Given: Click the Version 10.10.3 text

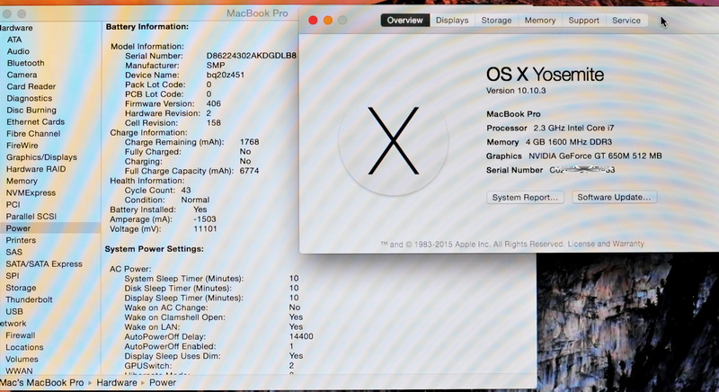Looking at the screenshot, I should (516, 90).
